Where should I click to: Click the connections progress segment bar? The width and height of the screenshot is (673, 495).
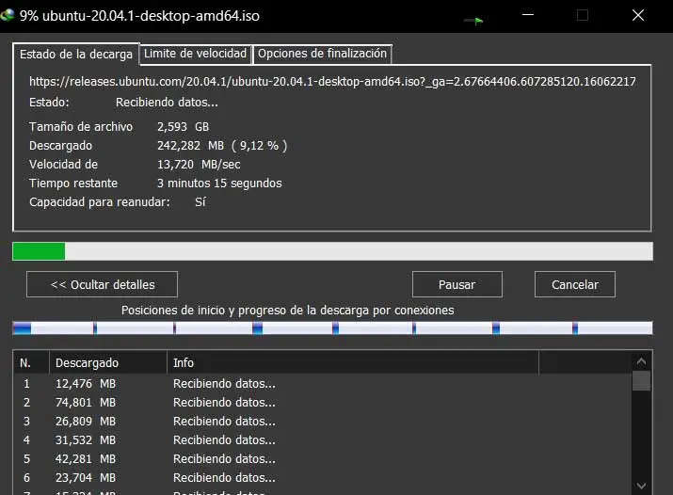point(332,328)
